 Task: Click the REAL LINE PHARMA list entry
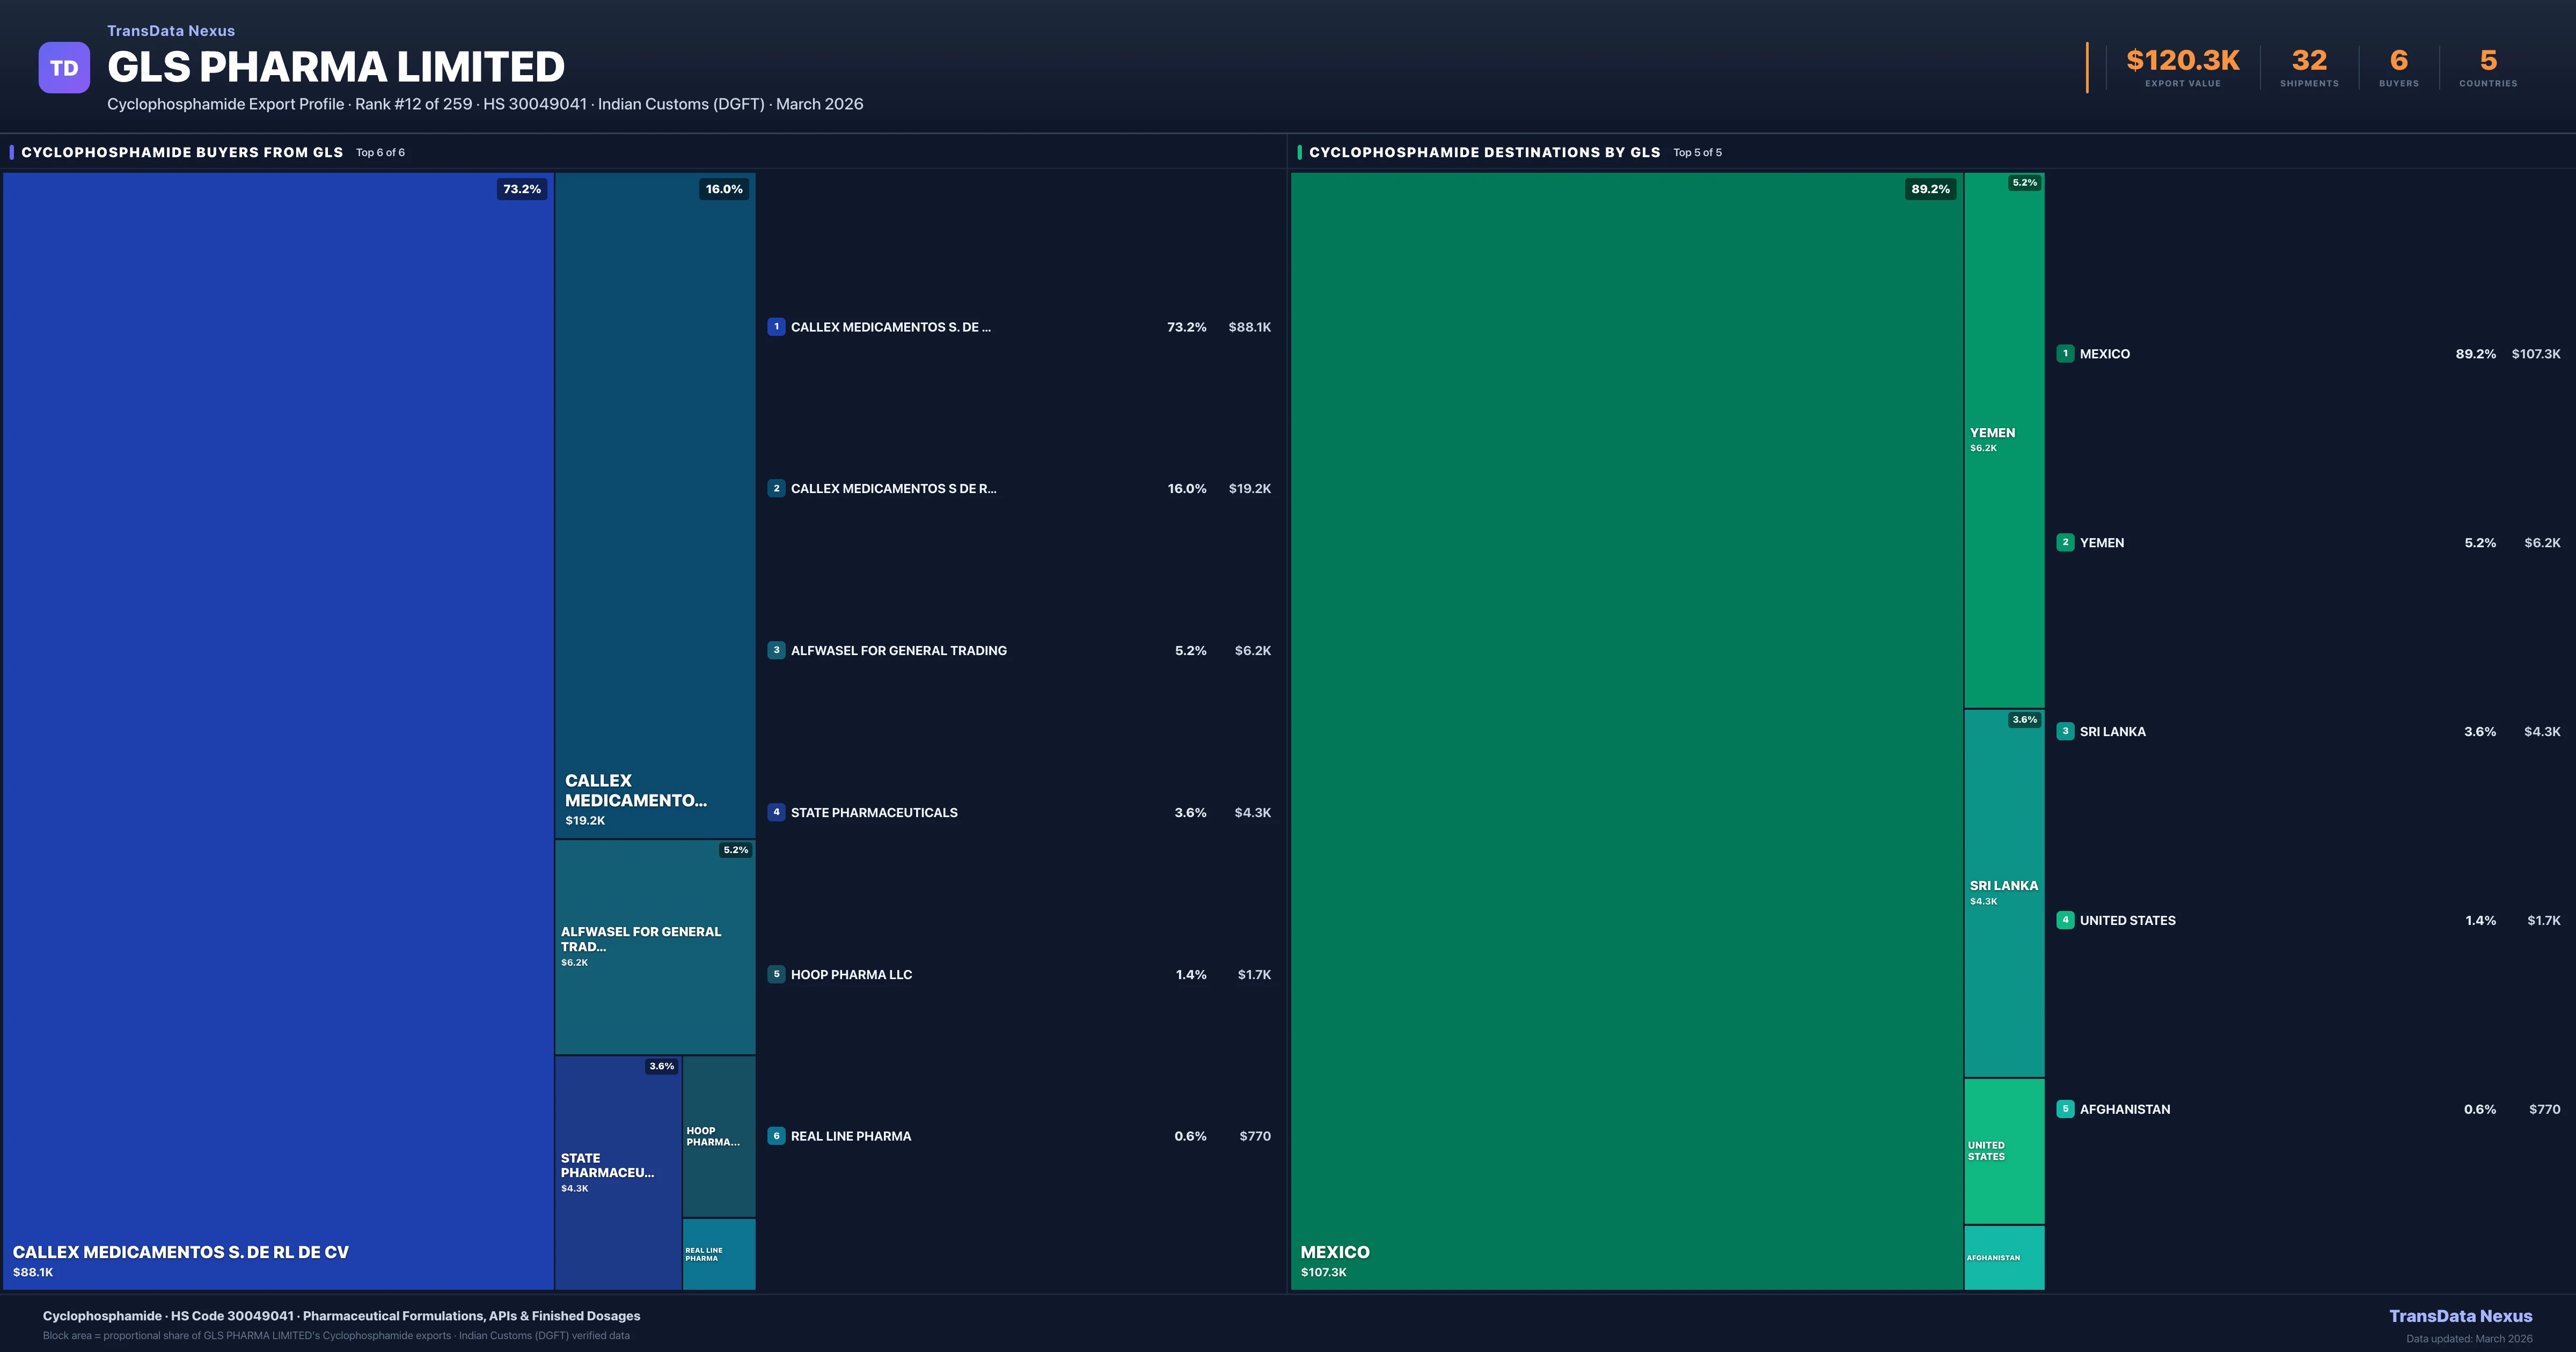pyautogui.click(x=850, y=1135)
